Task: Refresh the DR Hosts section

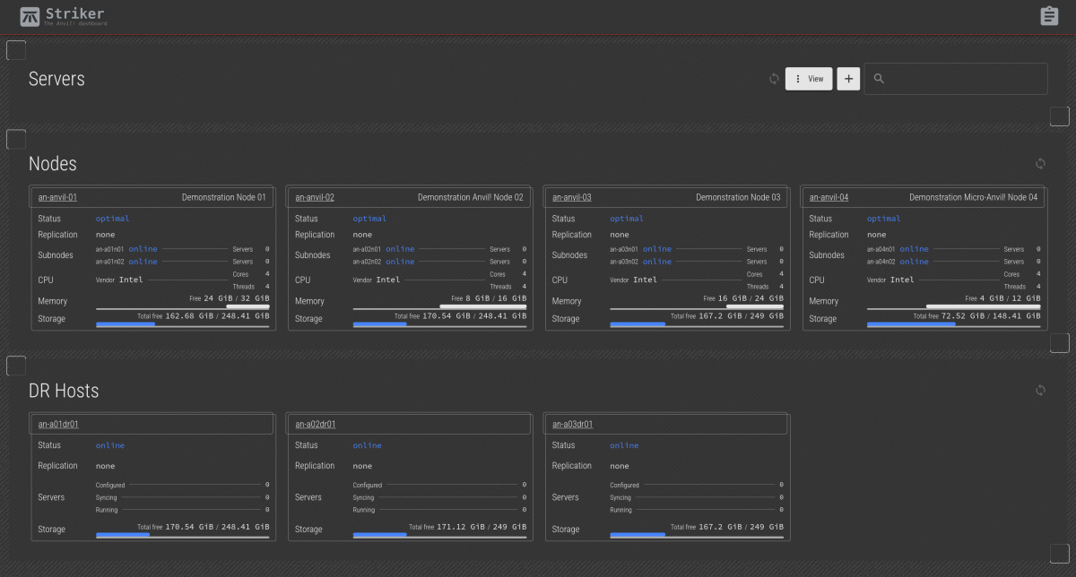Action: coord(1040,391)
